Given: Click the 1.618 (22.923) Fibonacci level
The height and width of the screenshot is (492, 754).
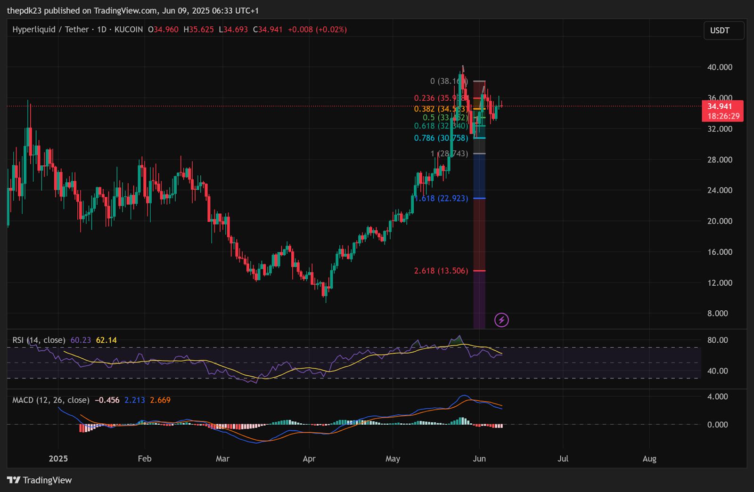Looking at the screenshot, I should pyautogui.click(x=441, y=198).
